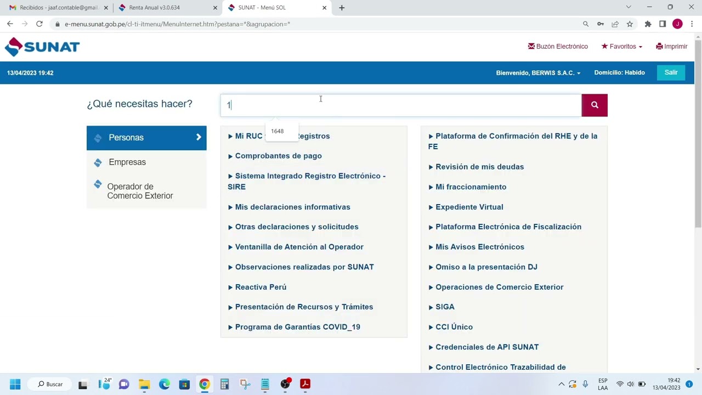The width and height of the screenshot is (702, 395).
Task: Open Buzón Electrónico mailbox
Action: pyautogui.click(x=558, y=47)
